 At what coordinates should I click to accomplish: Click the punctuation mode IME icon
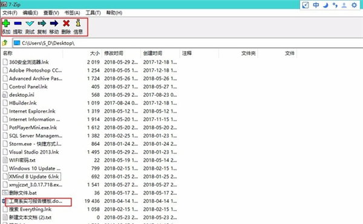click(335, 5)
